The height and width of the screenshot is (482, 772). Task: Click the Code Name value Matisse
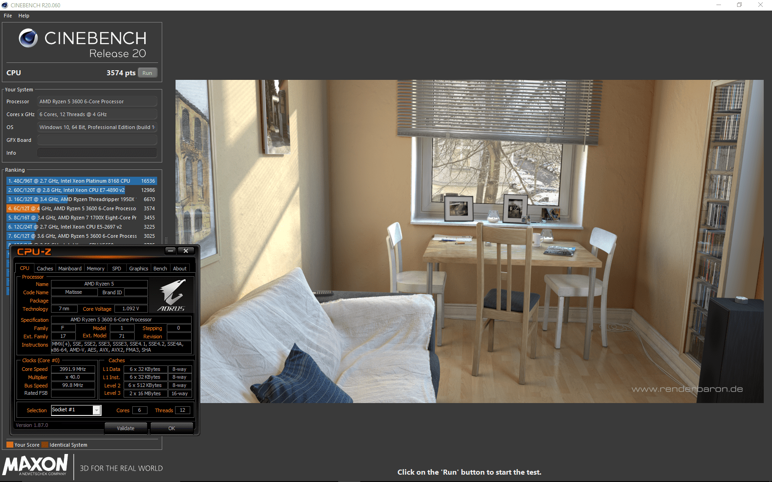coord(74,292)
